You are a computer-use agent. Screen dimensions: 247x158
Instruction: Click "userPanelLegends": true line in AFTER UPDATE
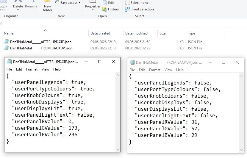point(49,82)
